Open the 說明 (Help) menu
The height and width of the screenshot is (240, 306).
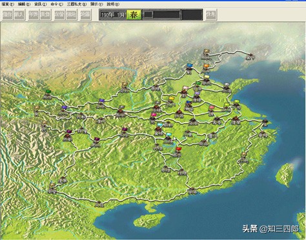pyautogui.click(x=113, y=4)
